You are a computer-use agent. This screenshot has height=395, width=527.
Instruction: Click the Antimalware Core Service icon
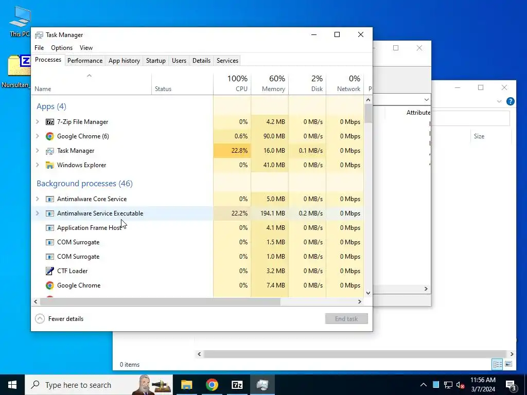pyautogui.click(x=50, y=199)
